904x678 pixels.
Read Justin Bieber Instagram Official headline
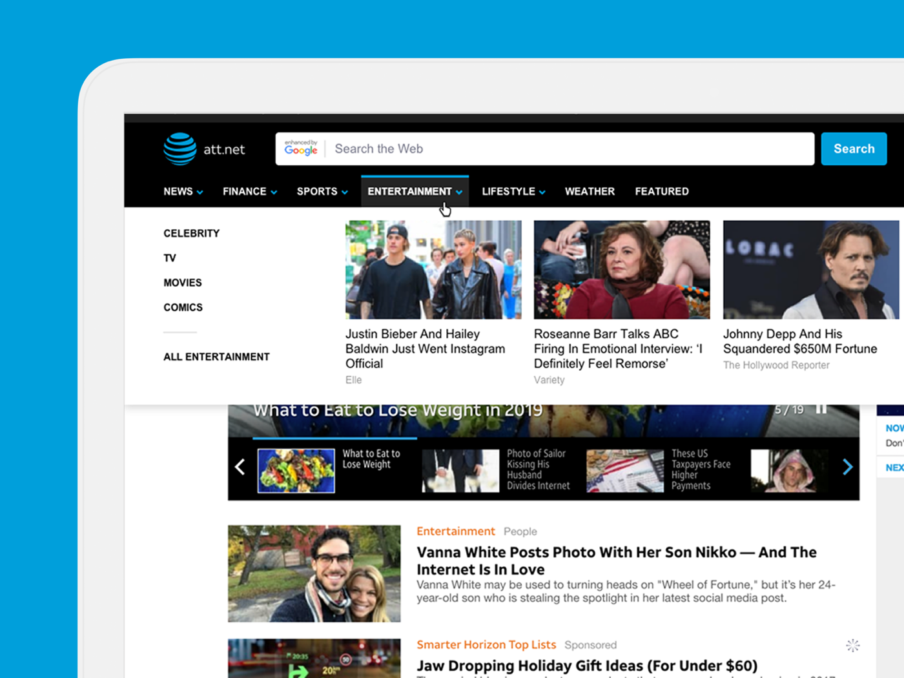426,349
